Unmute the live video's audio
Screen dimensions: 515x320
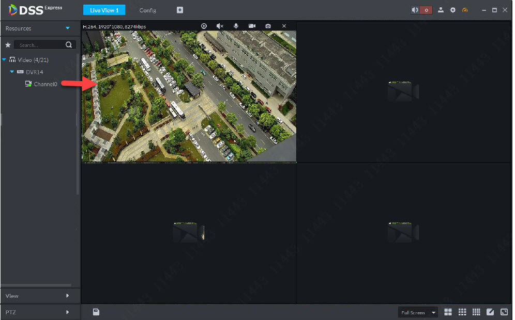220,26
